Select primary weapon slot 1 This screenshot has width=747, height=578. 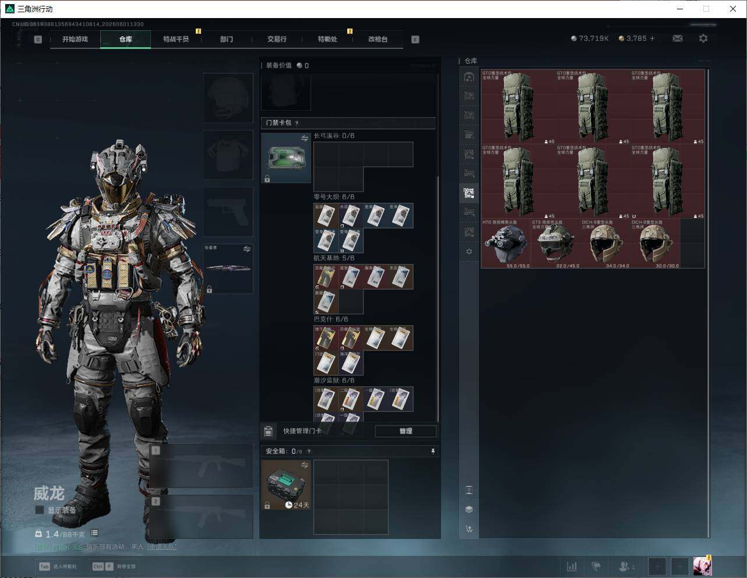click(x=202, y=466)
